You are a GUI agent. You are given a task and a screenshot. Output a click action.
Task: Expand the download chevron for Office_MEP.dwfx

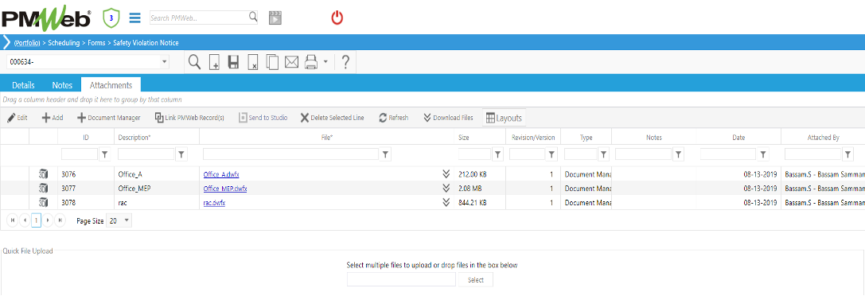(446, 189)
